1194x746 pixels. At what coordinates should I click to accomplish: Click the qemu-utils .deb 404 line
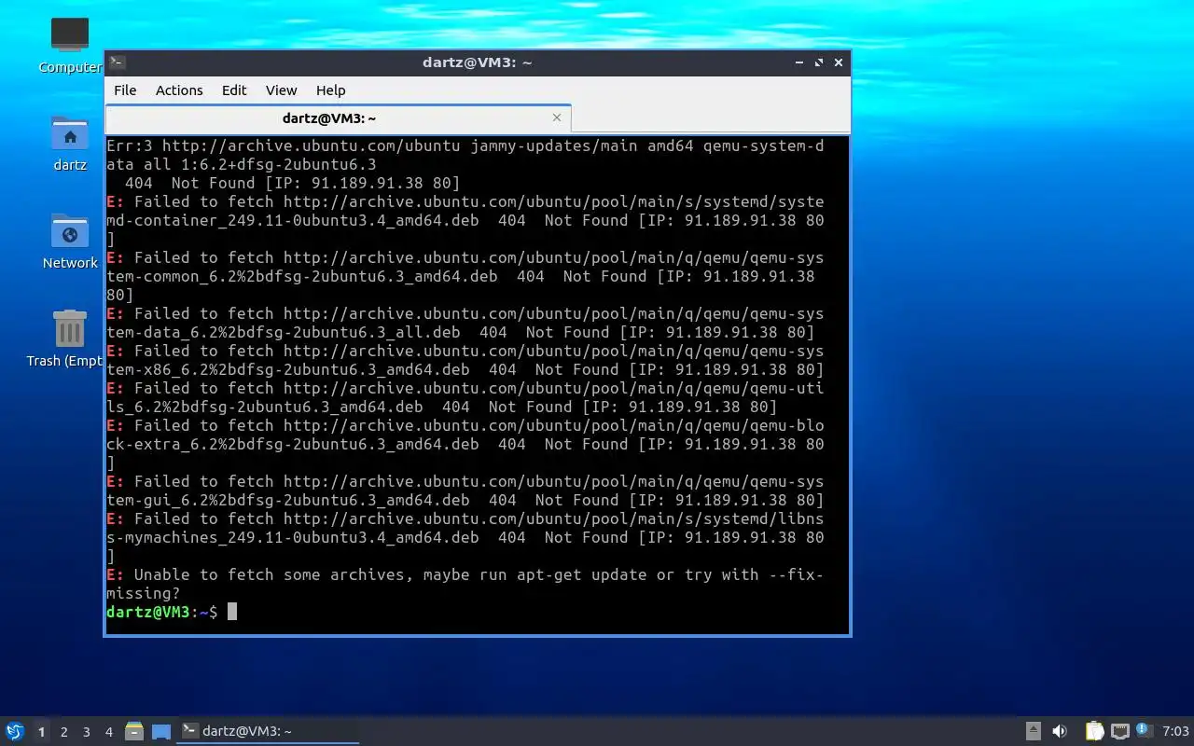(x=441, y=407)
